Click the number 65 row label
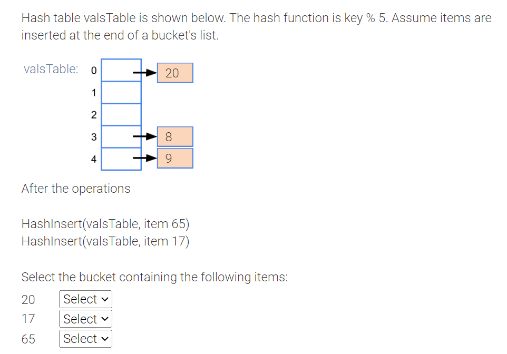 pos(27,339)
